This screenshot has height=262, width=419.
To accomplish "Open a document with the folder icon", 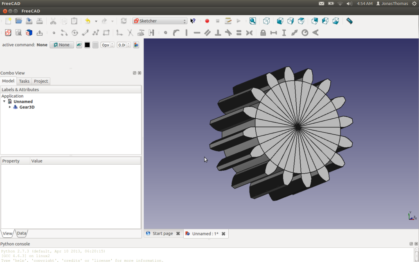I will pos(19,20).
